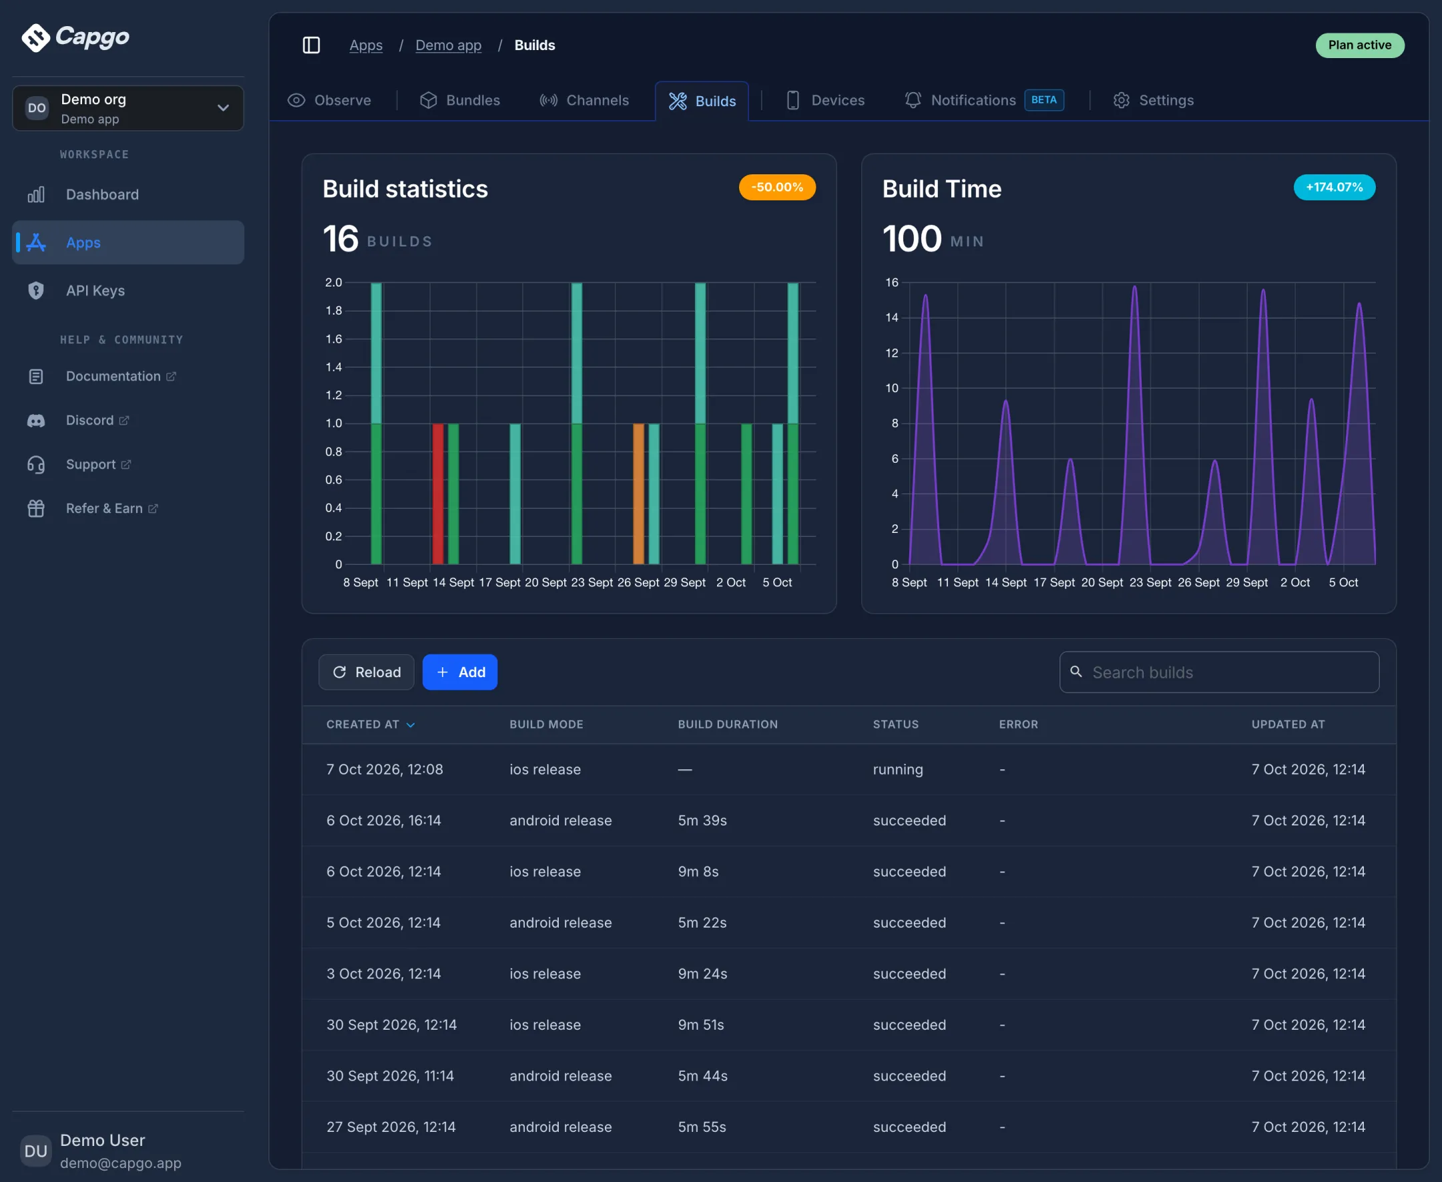This screenshot has height=1182, width=1442.
Task: Click the Add build button
Action: (x=460, y=672)
